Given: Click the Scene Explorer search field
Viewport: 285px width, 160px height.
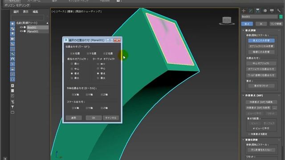Looking at the screenshot, I should click(27, 17).
